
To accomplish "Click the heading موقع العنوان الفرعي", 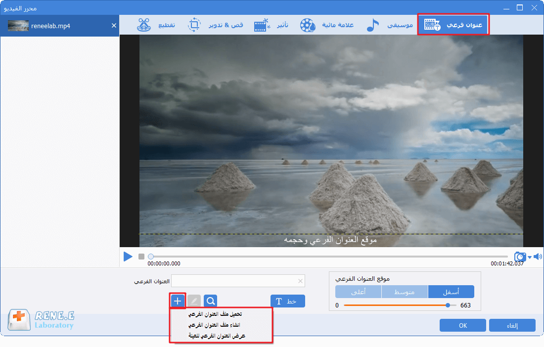I will pyautogui.click(x=362, y=279).
